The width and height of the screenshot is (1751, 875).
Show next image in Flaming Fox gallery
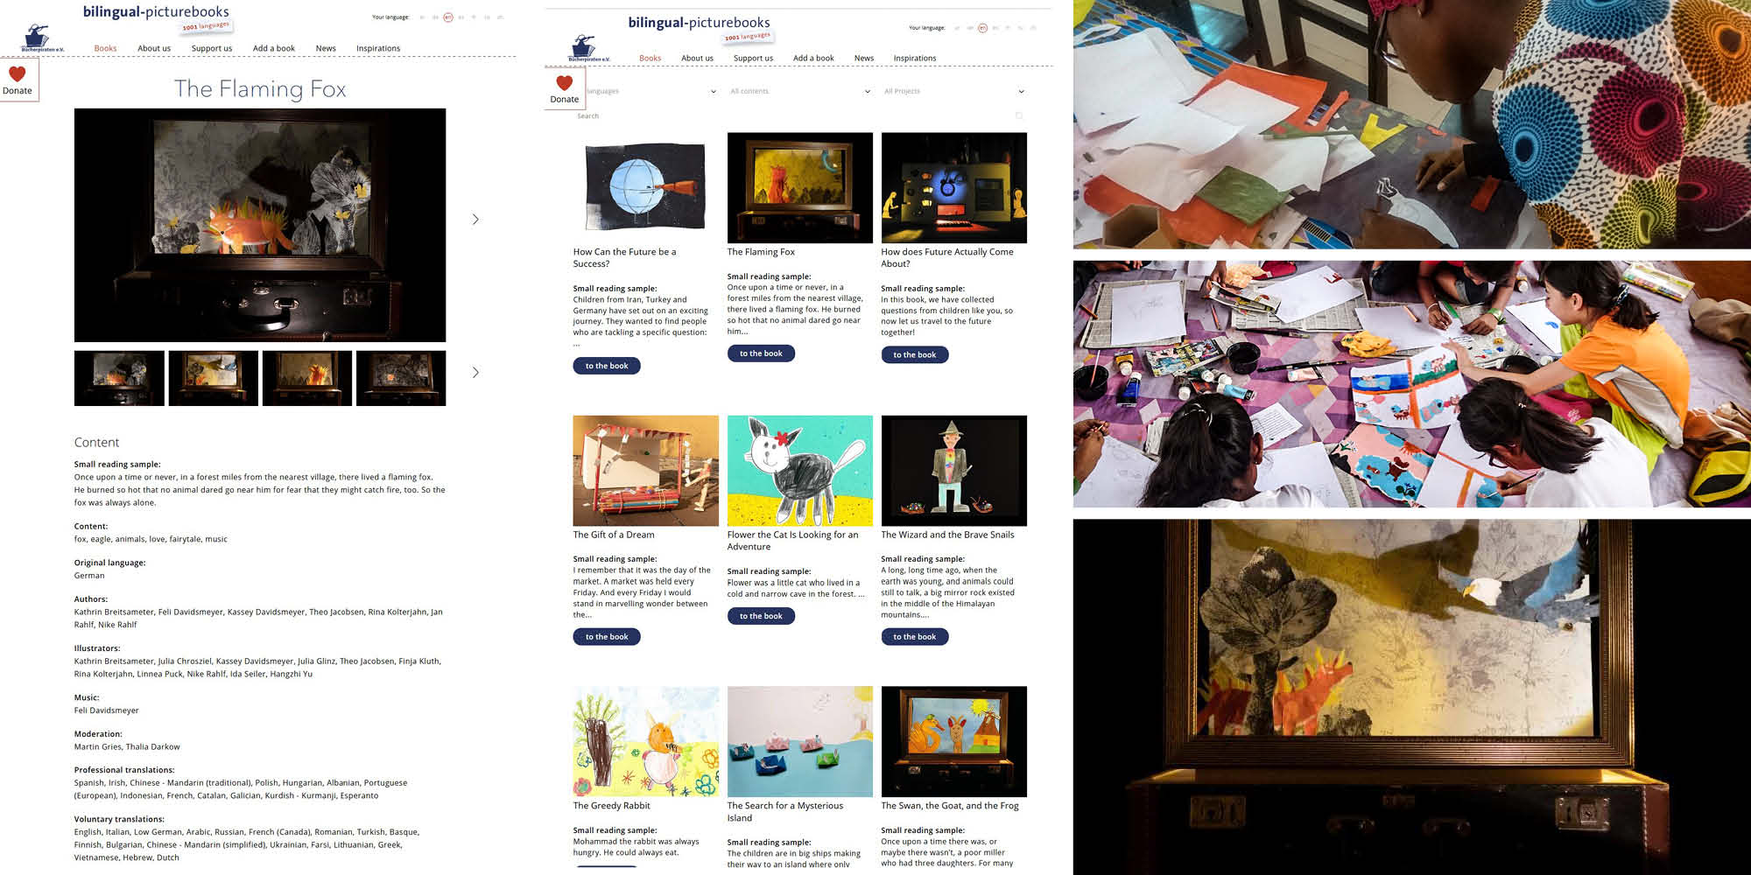point(475,220)
